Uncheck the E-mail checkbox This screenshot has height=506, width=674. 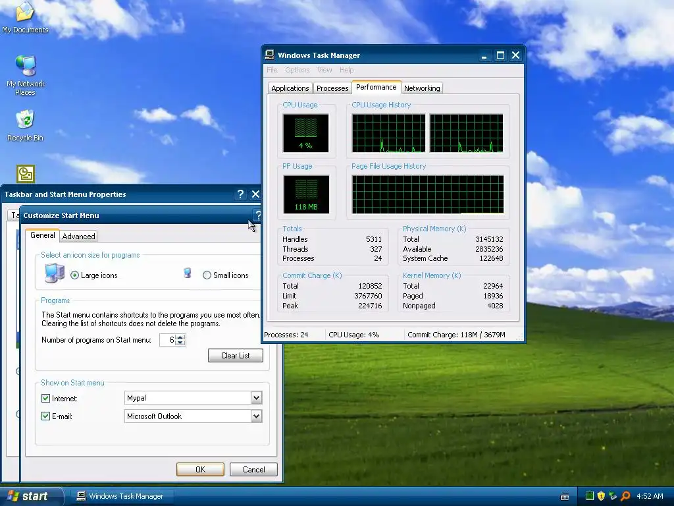[x=45, y=416]
